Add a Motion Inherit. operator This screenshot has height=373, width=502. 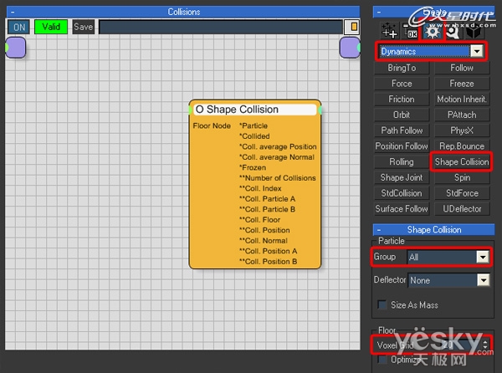pos(462,100)
